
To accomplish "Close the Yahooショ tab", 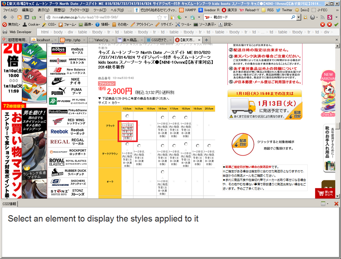I will click(x=113, y=40).
